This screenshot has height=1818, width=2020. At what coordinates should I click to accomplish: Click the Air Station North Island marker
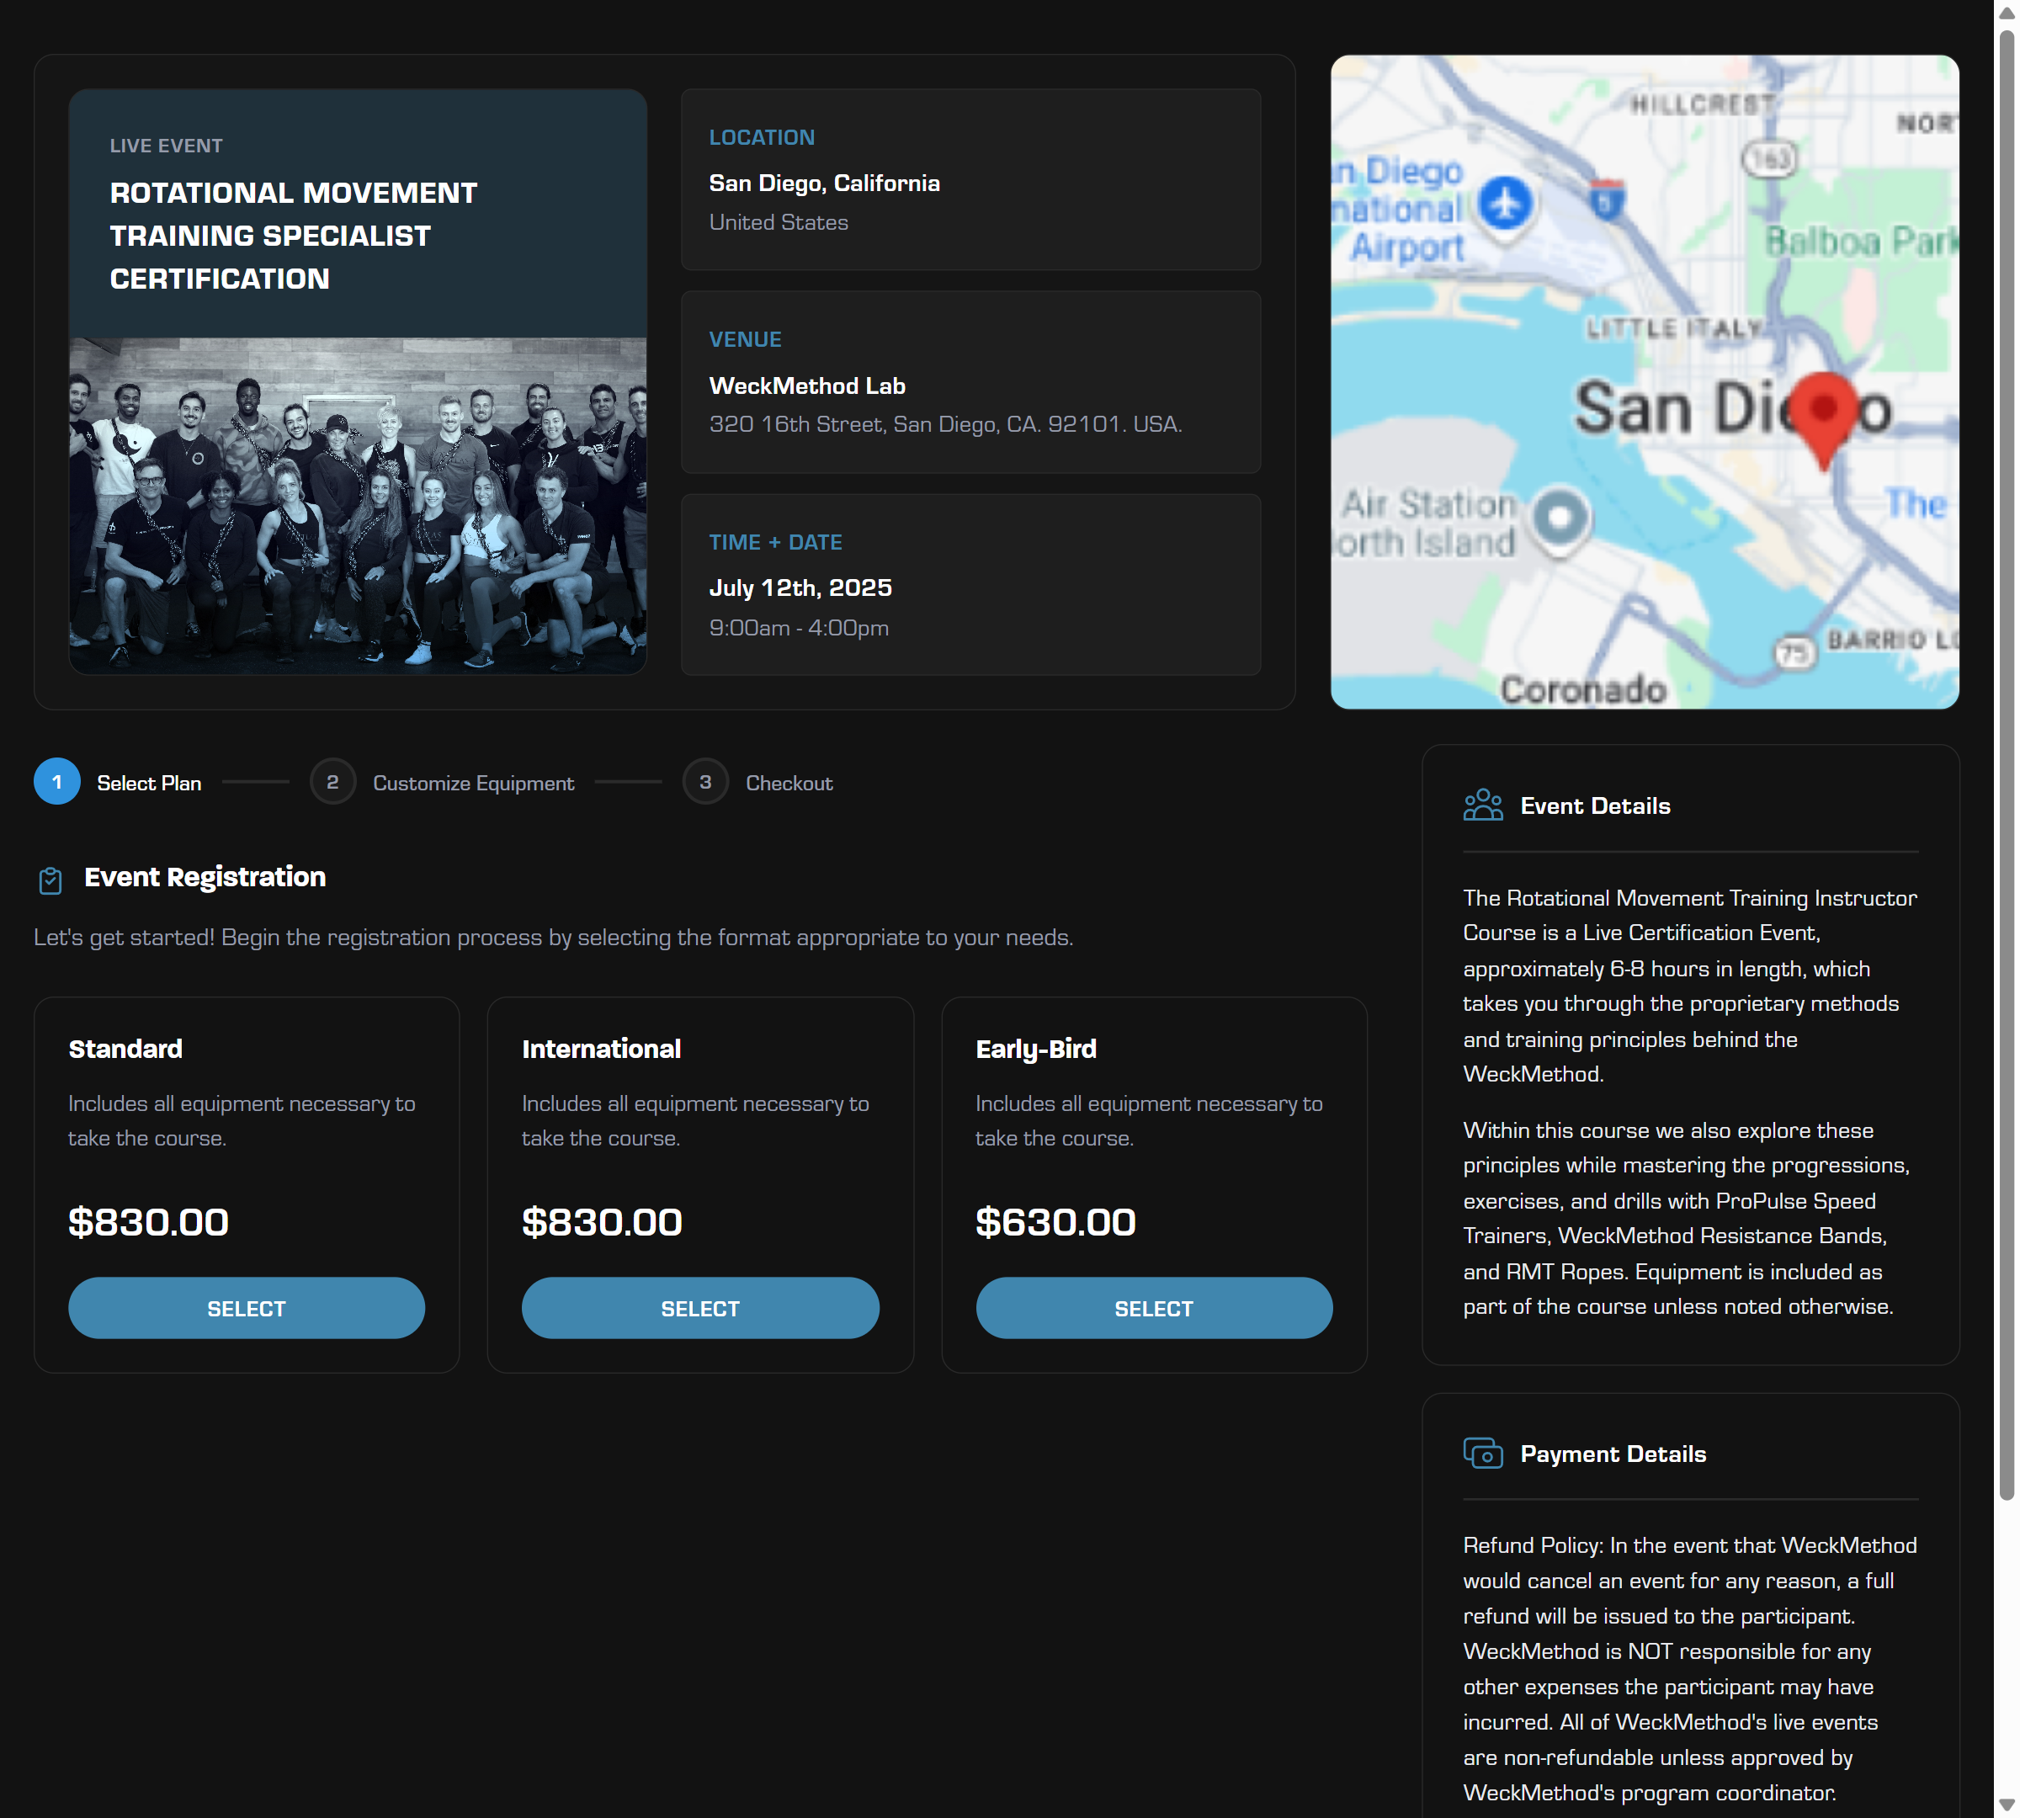1560,518
